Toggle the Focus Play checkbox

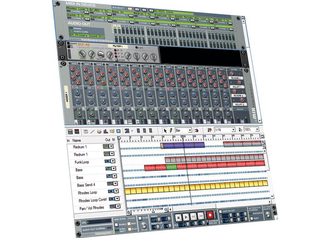click(x=130, y=229)
